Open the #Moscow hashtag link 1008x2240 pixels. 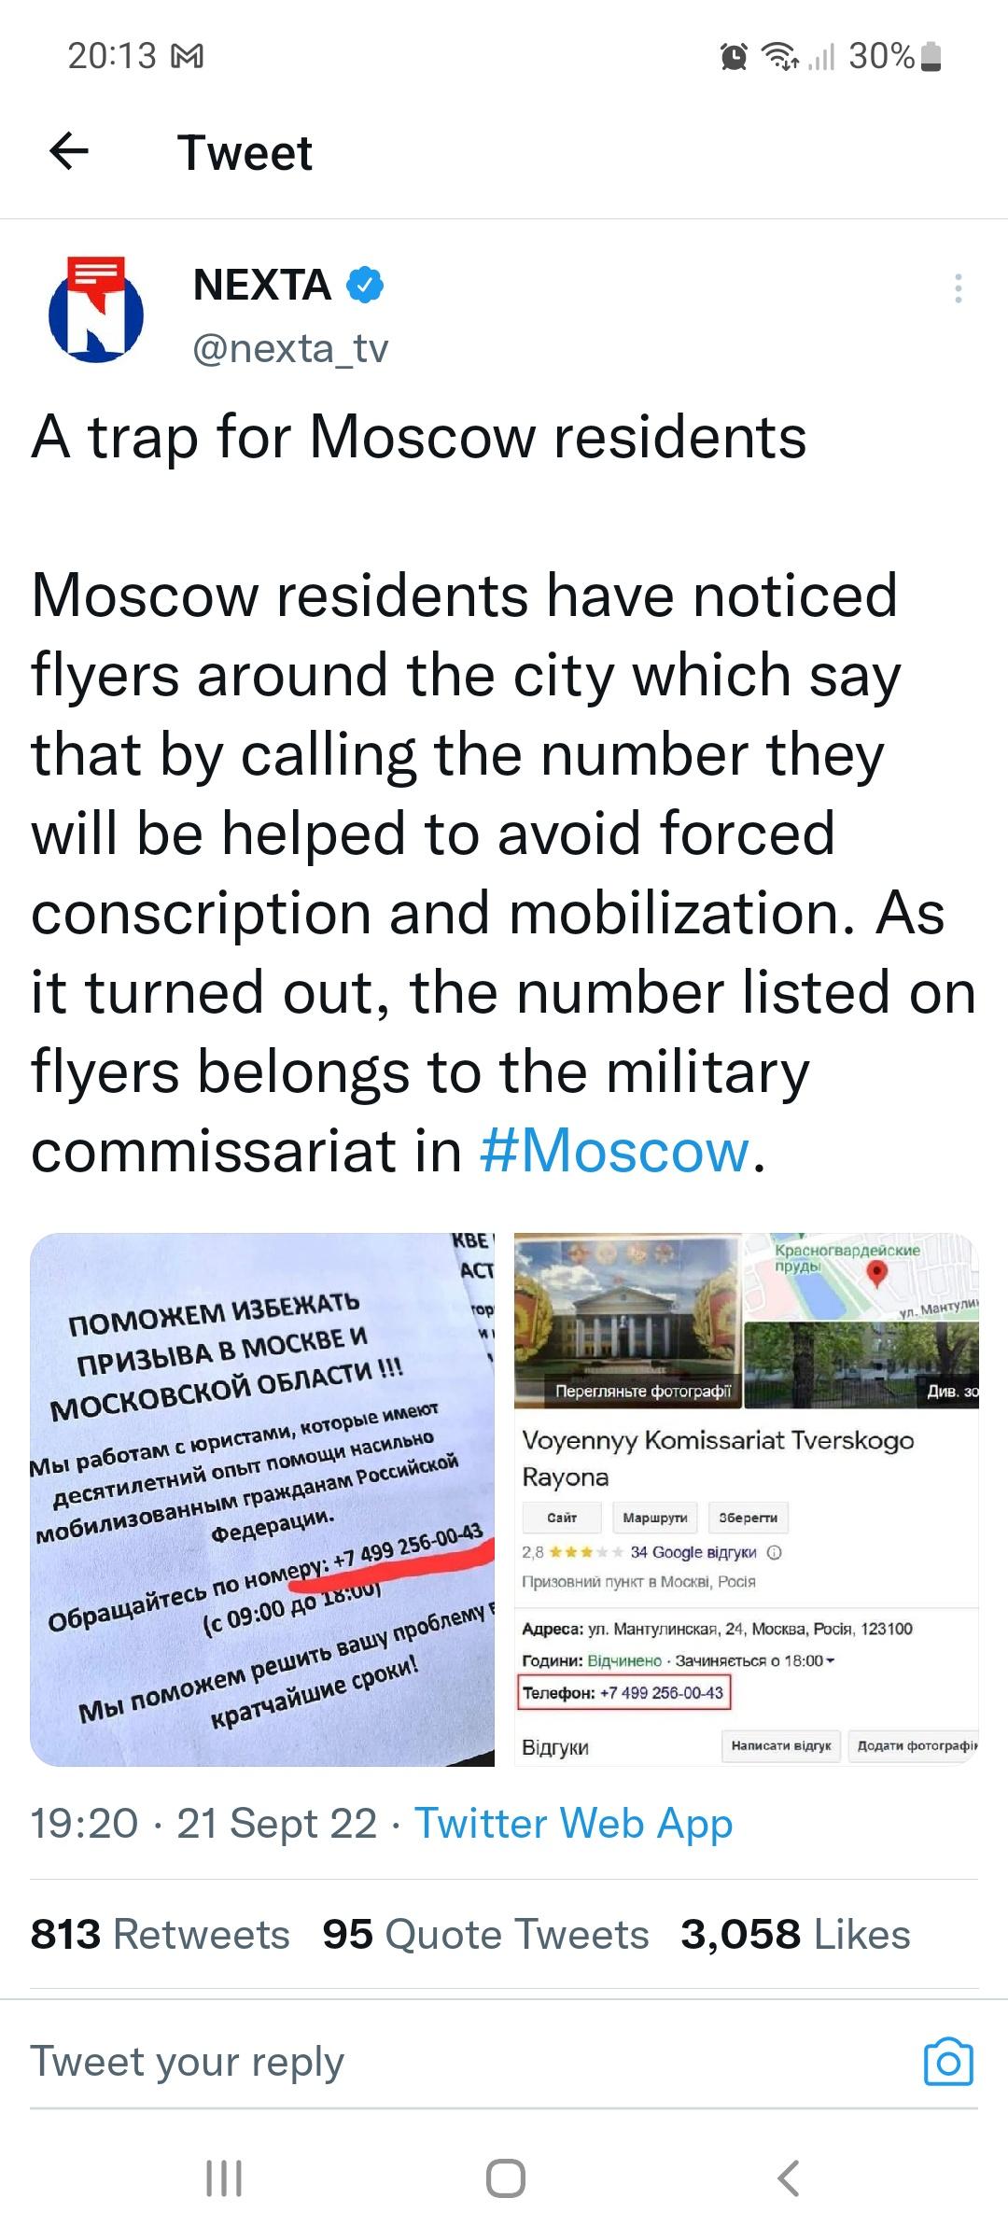(615, 1151)
